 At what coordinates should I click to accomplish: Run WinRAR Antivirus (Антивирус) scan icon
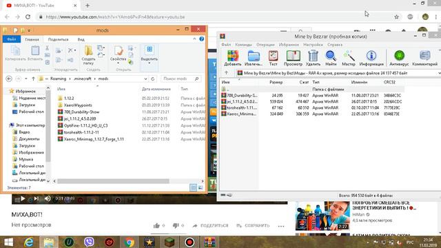[399, 58]
